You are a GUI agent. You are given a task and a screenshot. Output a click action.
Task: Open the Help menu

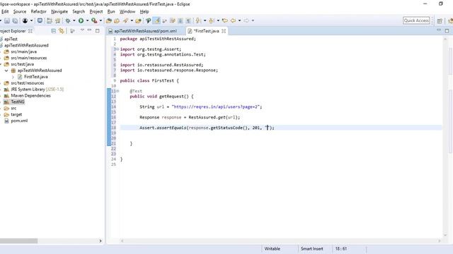pos(144,11)
